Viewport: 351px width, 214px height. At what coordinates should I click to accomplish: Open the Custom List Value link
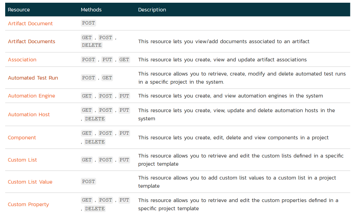[30, 182]
